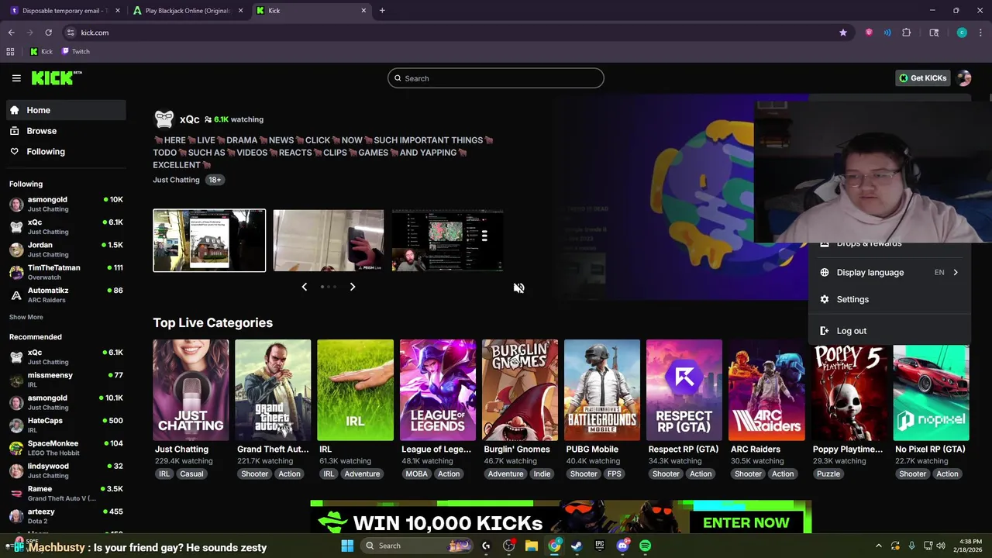
Task: Open Jordan channel in Following list
Action: tap(66, 250)
